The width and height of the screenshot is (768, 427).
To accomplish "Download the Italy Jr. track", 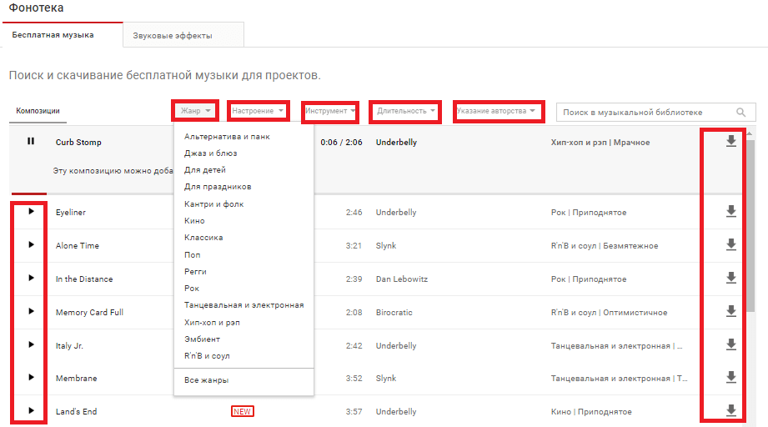I will [x=731, y=344].
